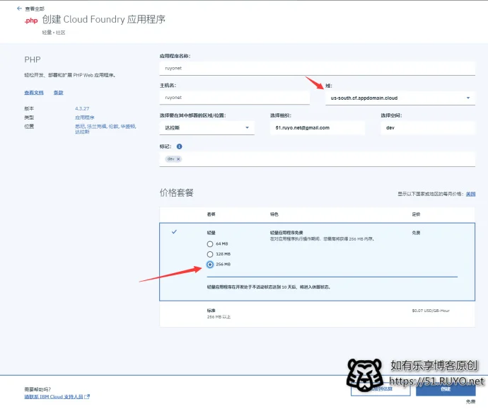Open the domain dropdown us-south.cf.appdomain.cloud
The width and height of the screenshot is (488, 409).
point(400,98)
